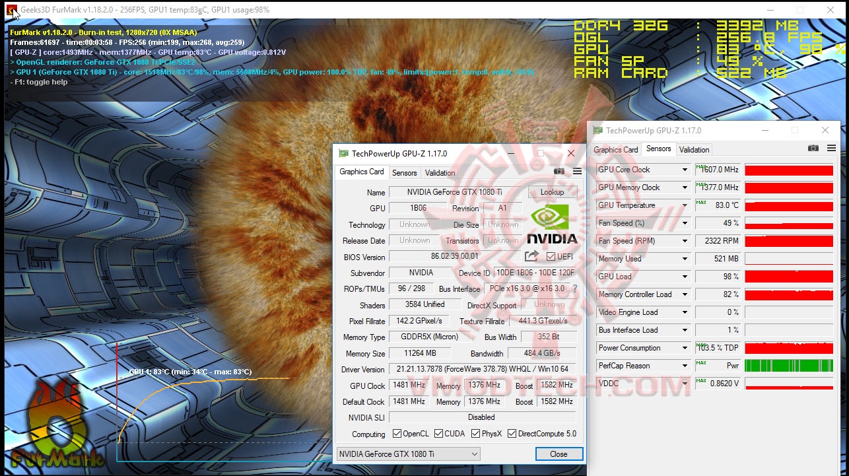Click the Memory Used reading 521 MB
The width and height of the screenshot is (849, 476).
[718, 259]
